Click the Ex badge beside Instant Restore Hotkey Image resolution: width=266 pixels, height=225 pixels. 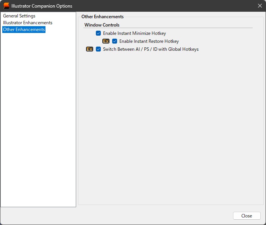coord(106,41)
